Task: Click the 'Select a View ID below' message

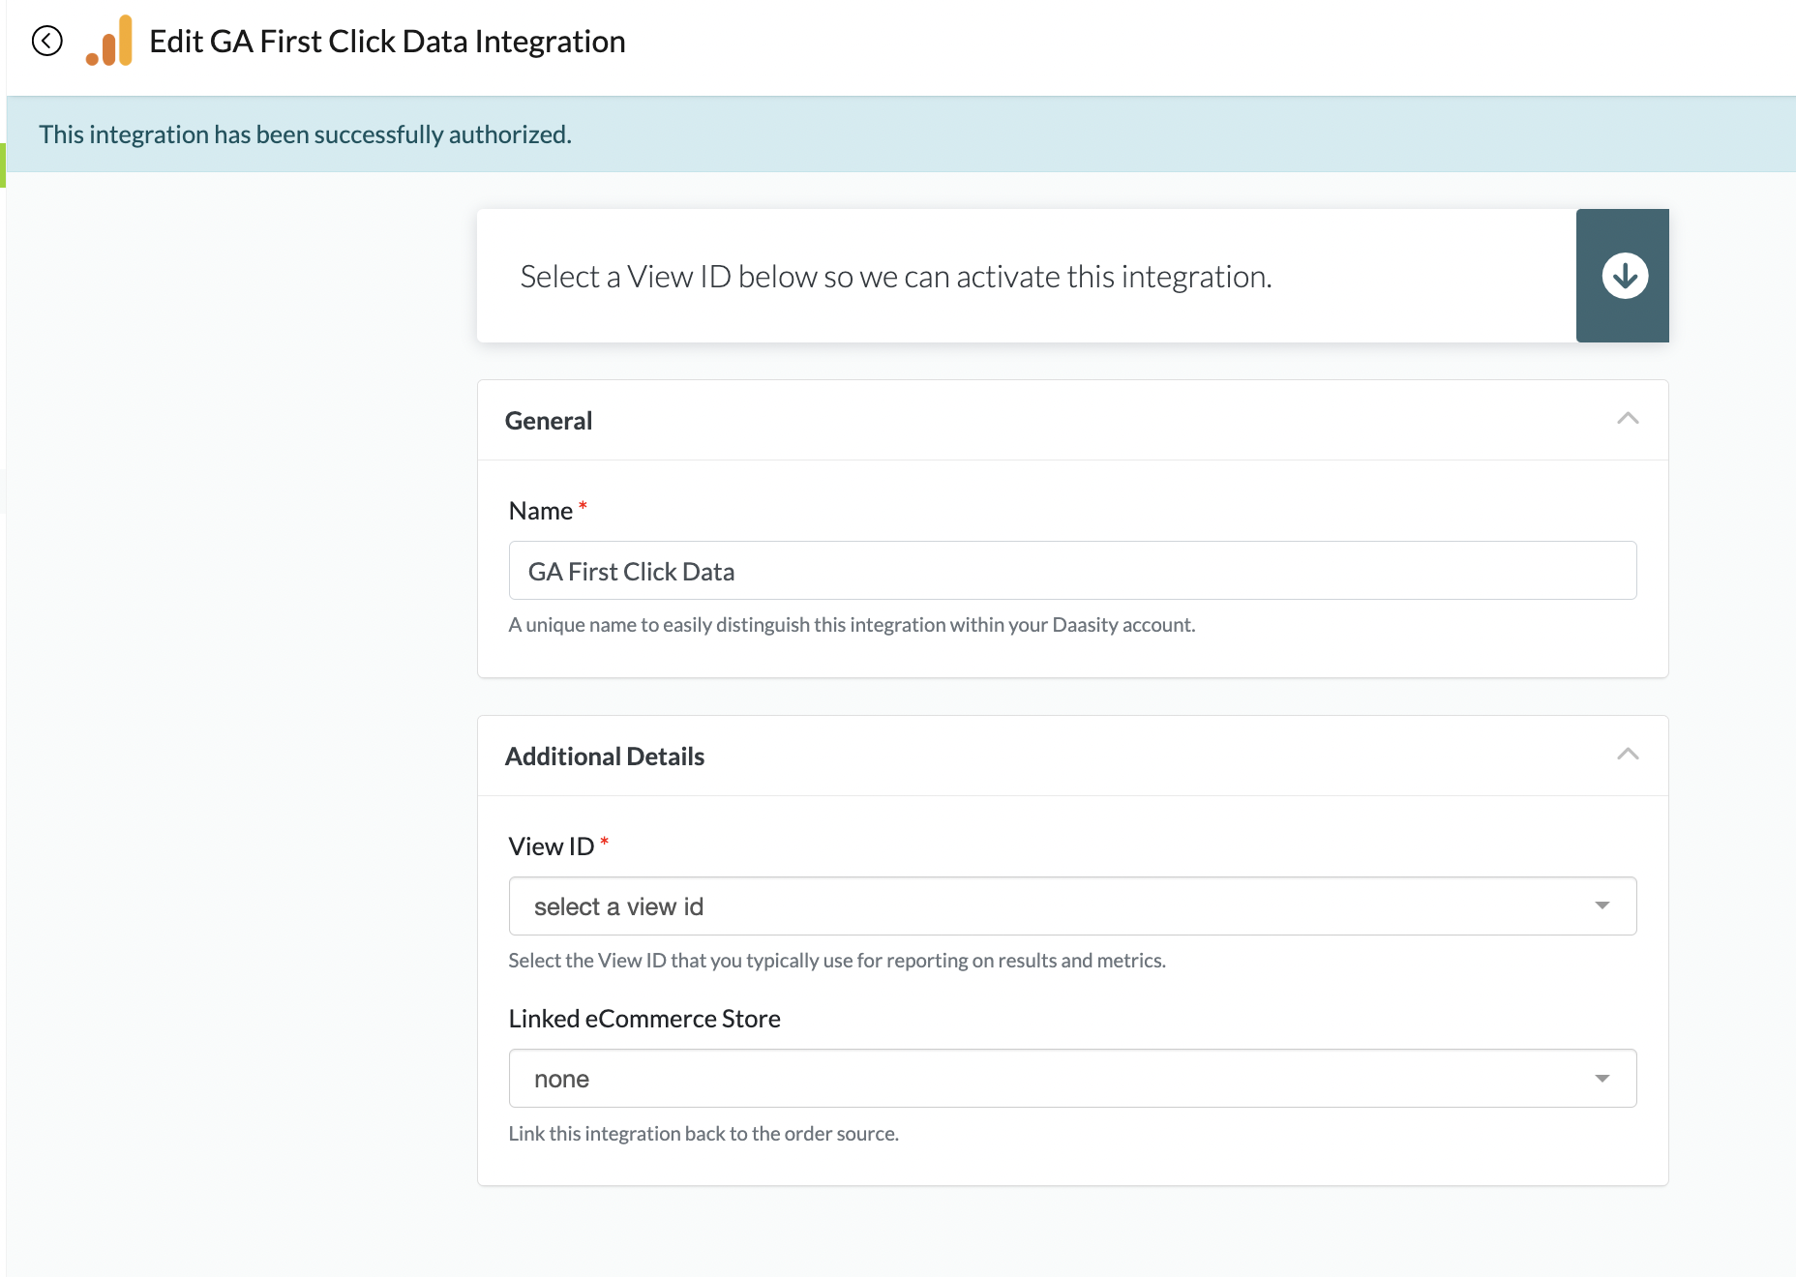Action: tap(895, 277)
